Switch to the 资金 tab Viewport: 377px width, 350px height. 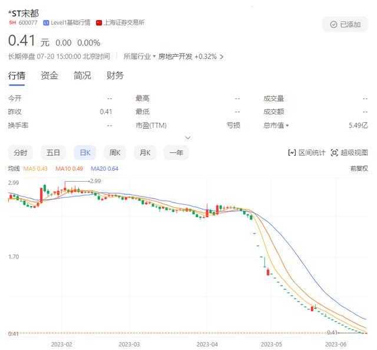point(49,76)
